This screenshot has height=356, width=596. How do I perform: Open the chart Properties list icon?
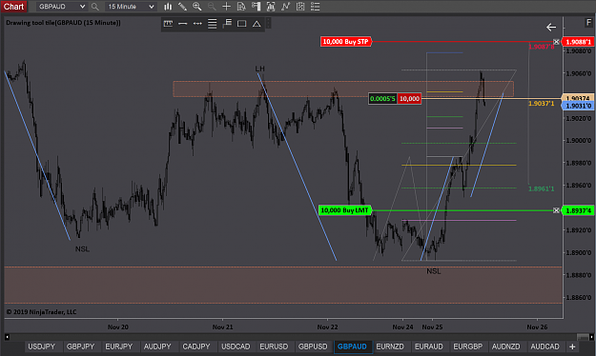point(315,7)
